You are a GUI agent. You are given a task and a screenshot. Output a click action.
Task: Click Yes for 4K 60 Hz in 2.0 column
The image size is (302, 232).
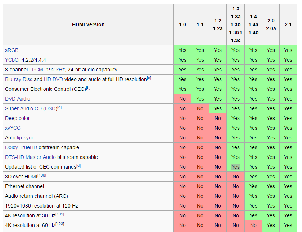(x=271, y=225)
